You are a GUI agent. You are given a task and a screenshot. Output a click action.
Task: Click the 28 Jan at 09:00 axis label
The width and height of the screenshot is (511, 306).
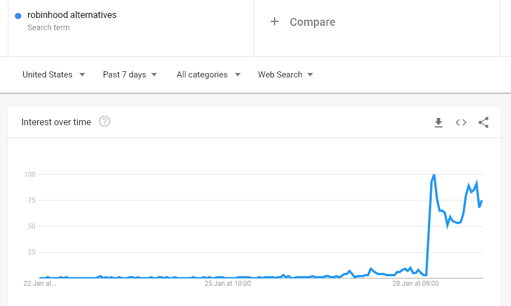pyautogui.click(x=416, y=284)
